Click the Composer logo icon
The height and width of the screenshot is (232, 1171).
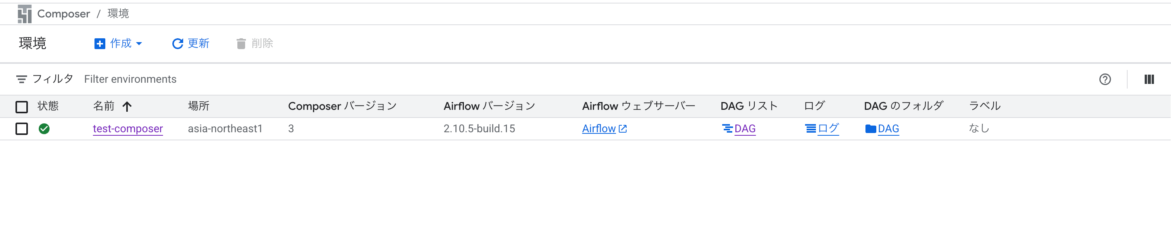pos(24,14)
